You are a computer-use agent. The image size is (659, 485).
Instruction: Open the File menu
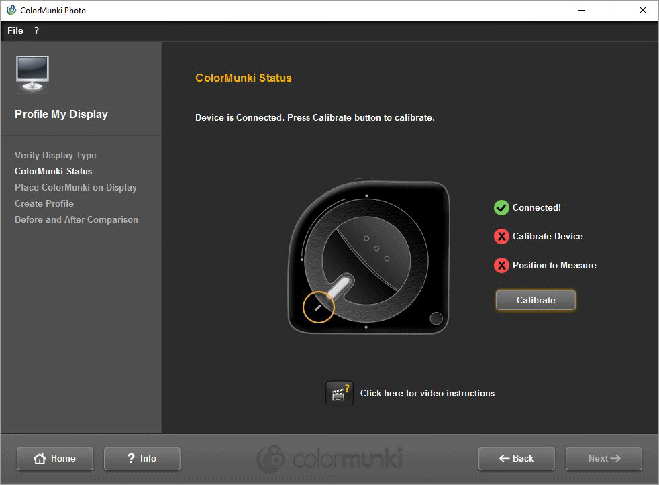pos(15,30)
